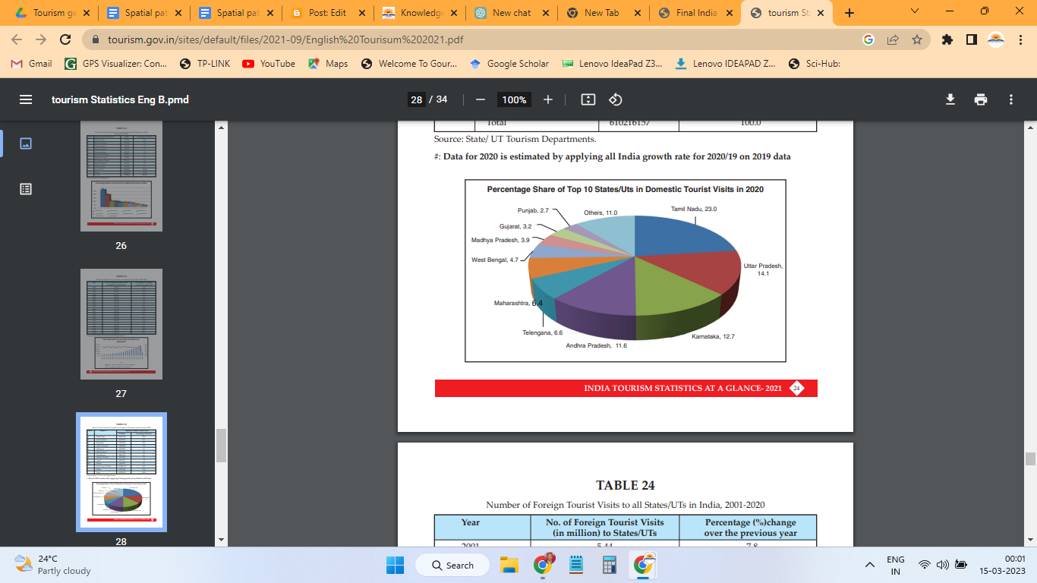Print the PDF document
The image size is (1037, 583).
click(x=981, y=99)
